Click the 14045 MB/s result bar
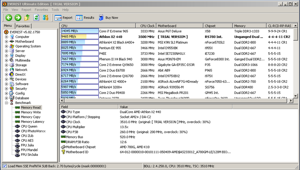Image resolution: width=300 pixels, height=170 pixels. 80,31
